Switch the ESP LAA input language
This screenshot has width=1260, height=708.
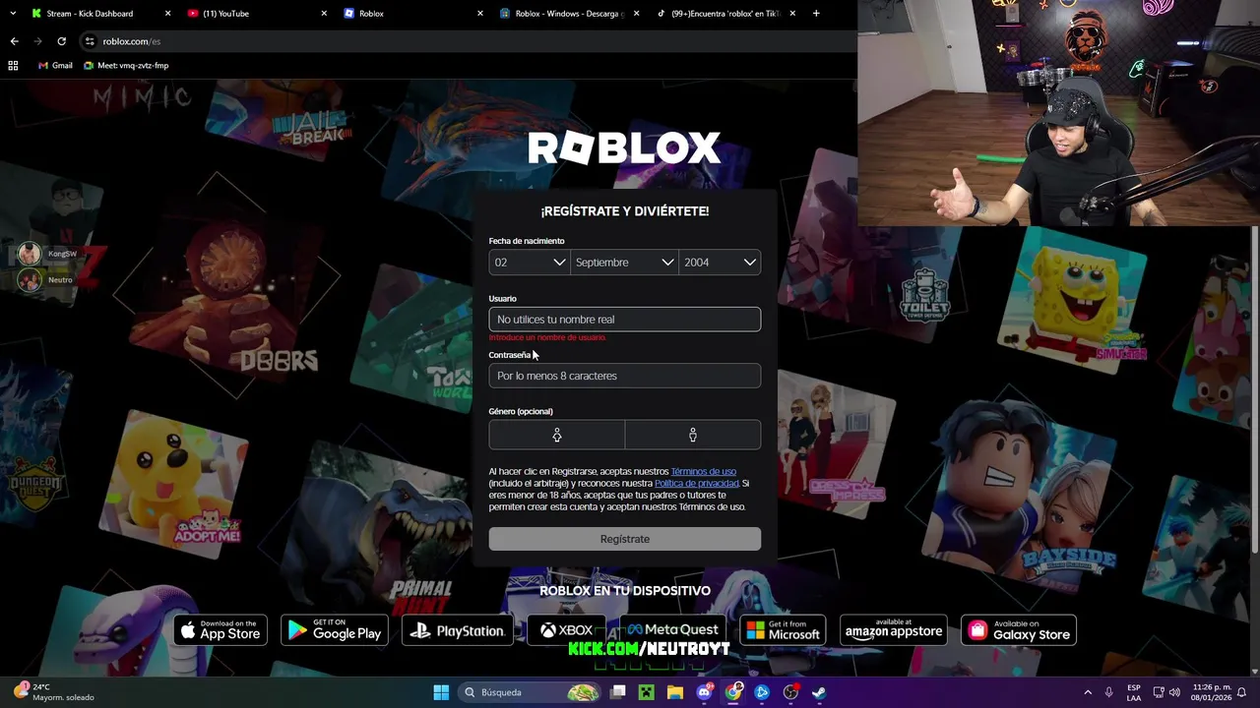[1134, 692]
